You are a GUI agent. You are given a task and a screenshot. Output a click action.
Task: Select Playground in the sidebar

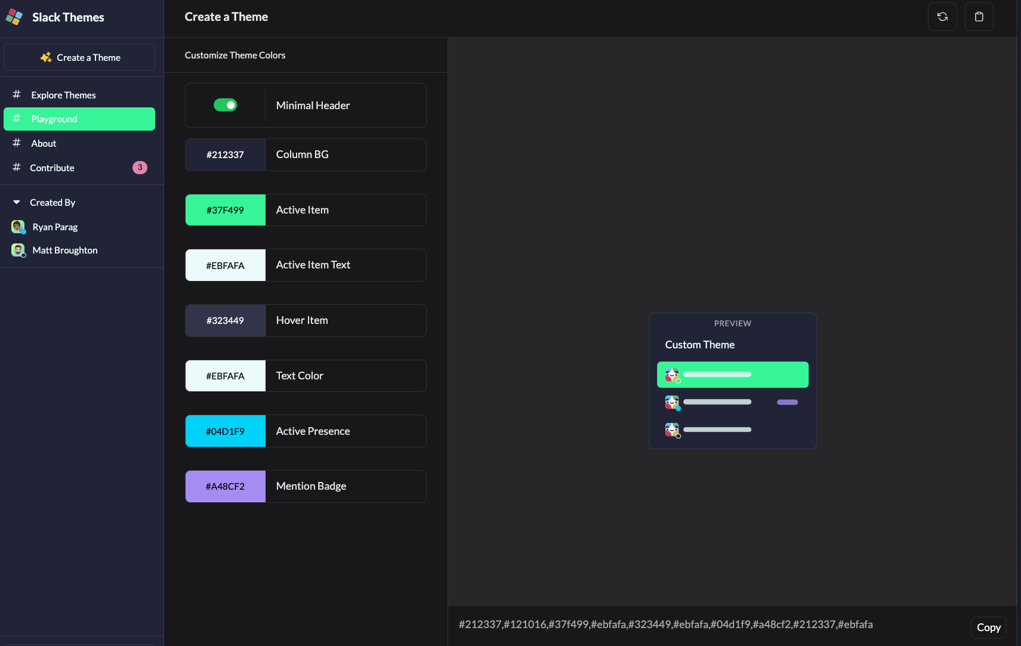79,119
